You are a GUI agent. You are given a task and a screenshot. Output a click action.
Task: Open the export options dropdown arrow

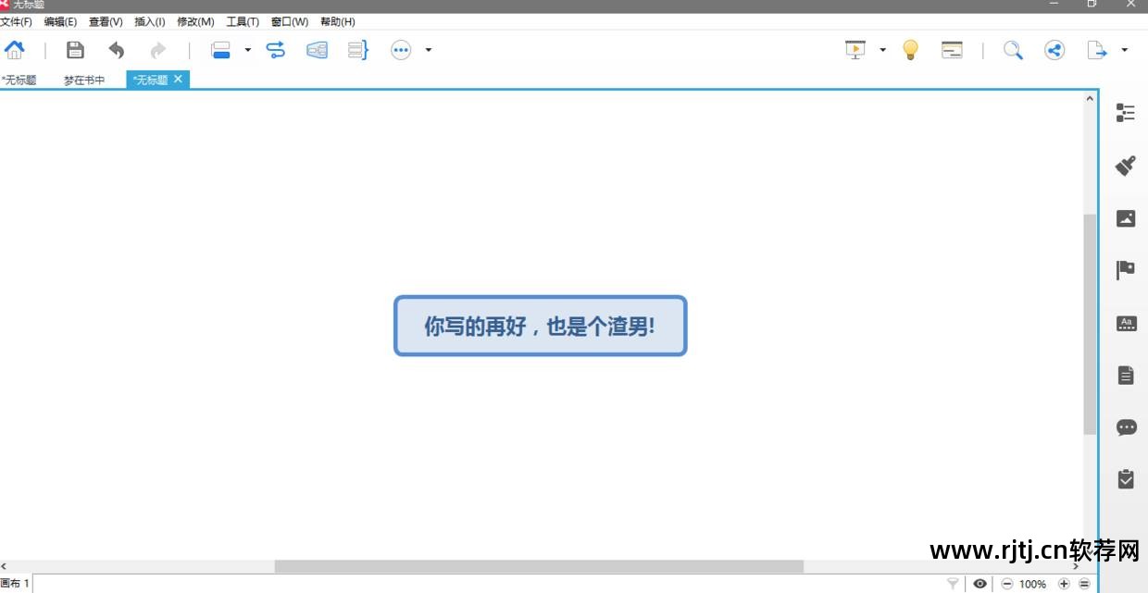pos(1125,49)
